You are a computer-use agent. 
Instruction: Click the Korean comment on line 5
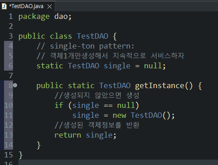110,56
